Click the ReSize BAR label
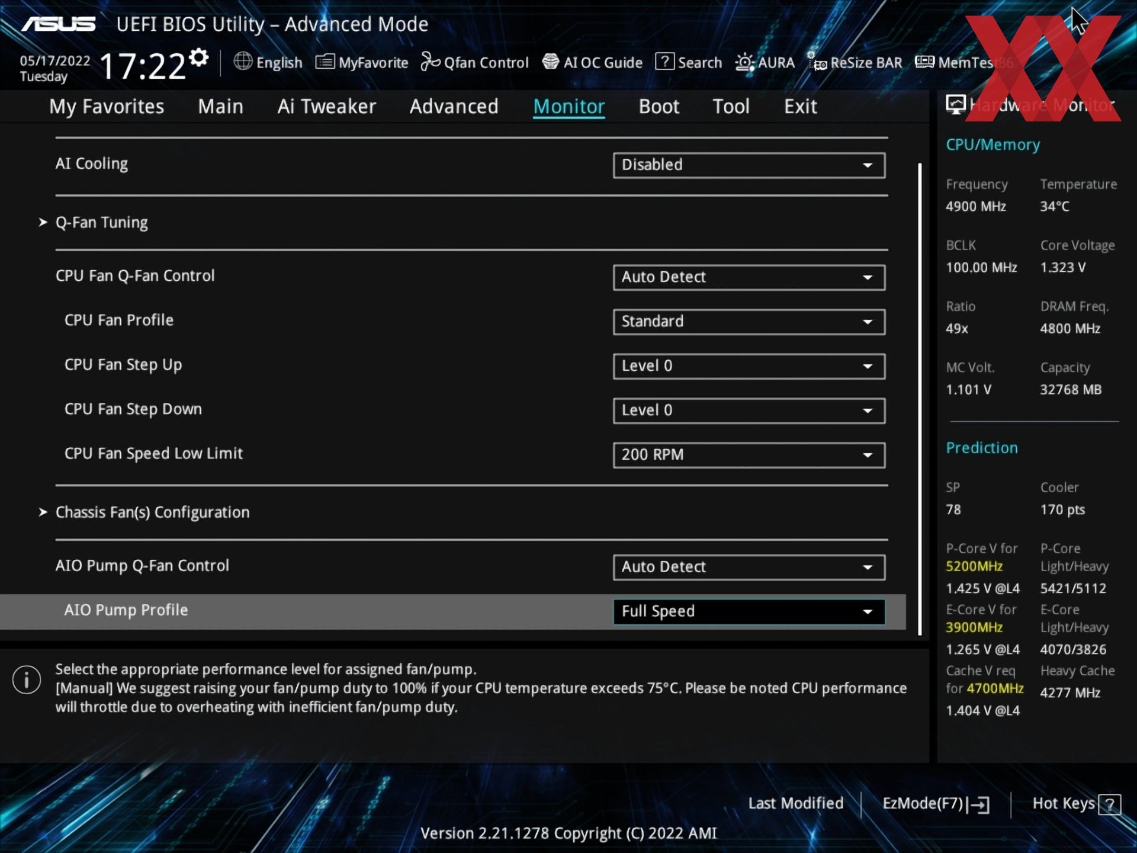 pos(866,62)
